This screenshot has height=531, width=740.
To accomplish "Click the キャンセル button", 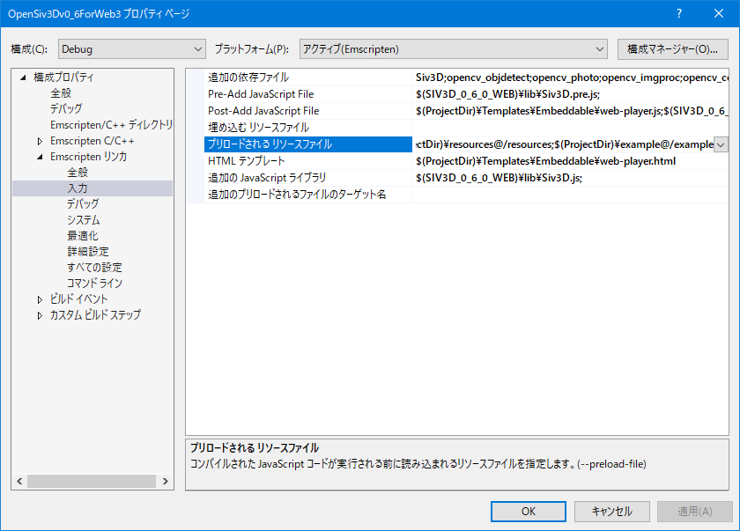I will click(611, 512).
